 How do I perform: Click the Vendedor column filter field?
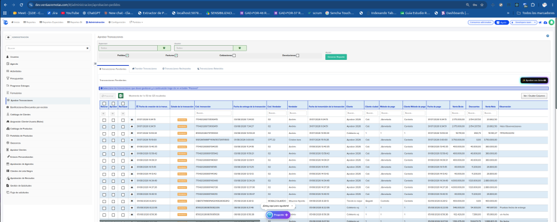pyautogui.click(x=298, y=113)
